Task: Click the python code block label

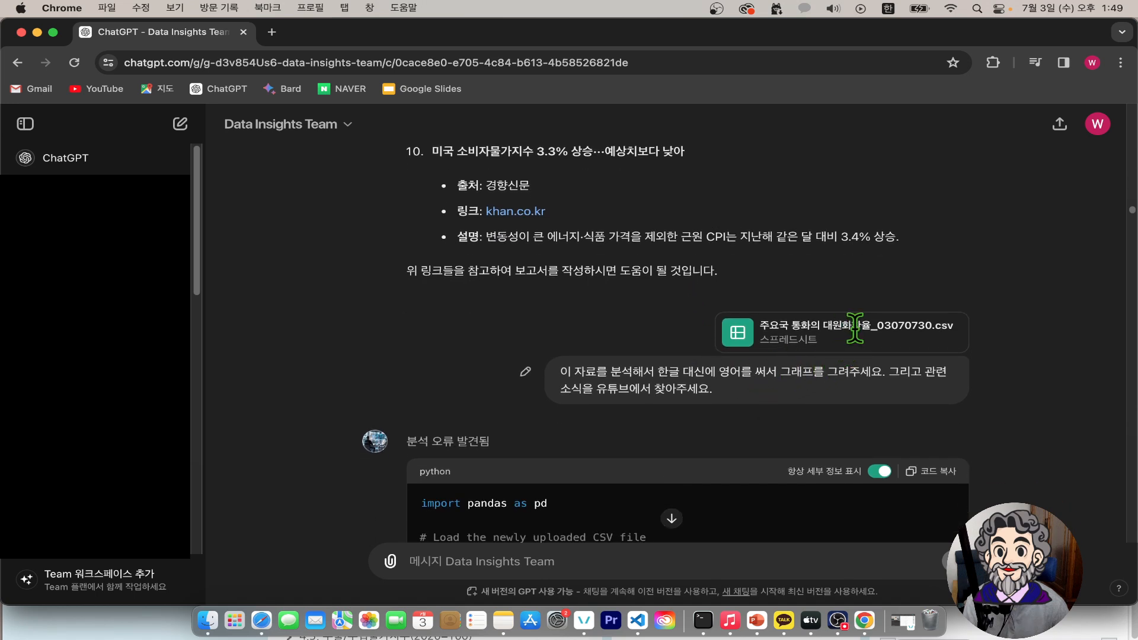Action: pos(435,472)
